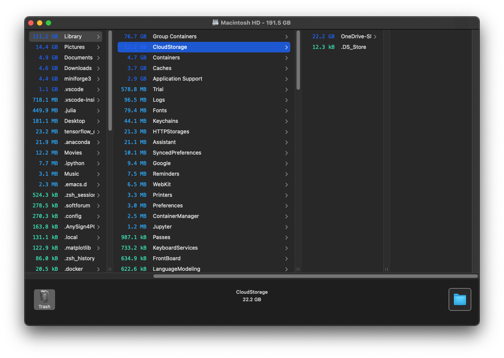The image size is (504, 358).
Task: Select the .local folder
Action: coord(66,237)
